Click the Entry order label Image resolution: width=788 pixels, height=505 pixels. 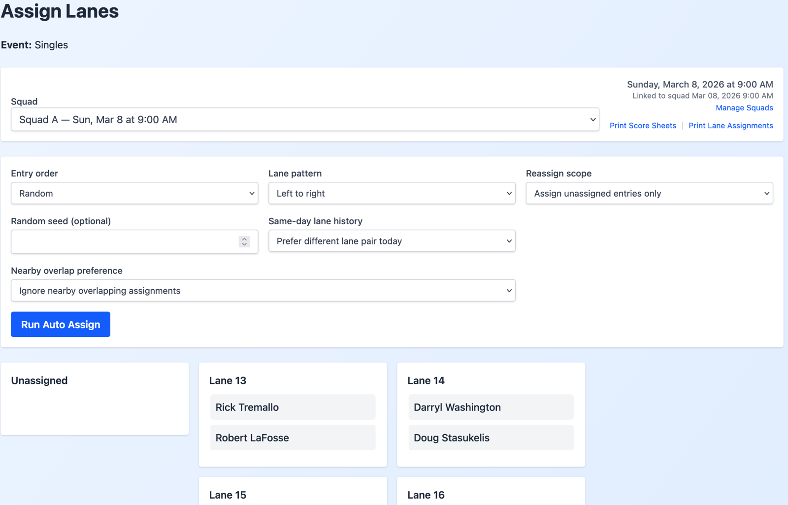coord(34,173)
